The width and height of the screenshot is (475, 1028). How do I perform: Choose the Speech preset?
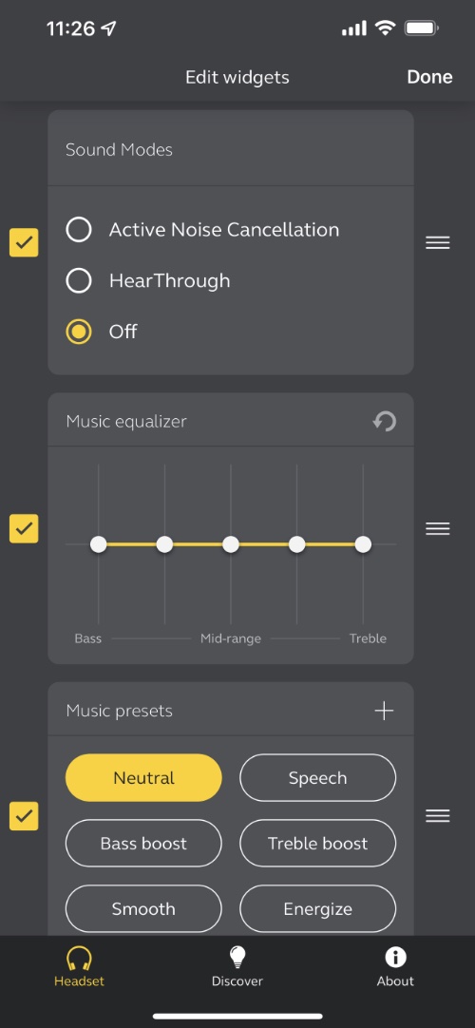tap(317, 777)
